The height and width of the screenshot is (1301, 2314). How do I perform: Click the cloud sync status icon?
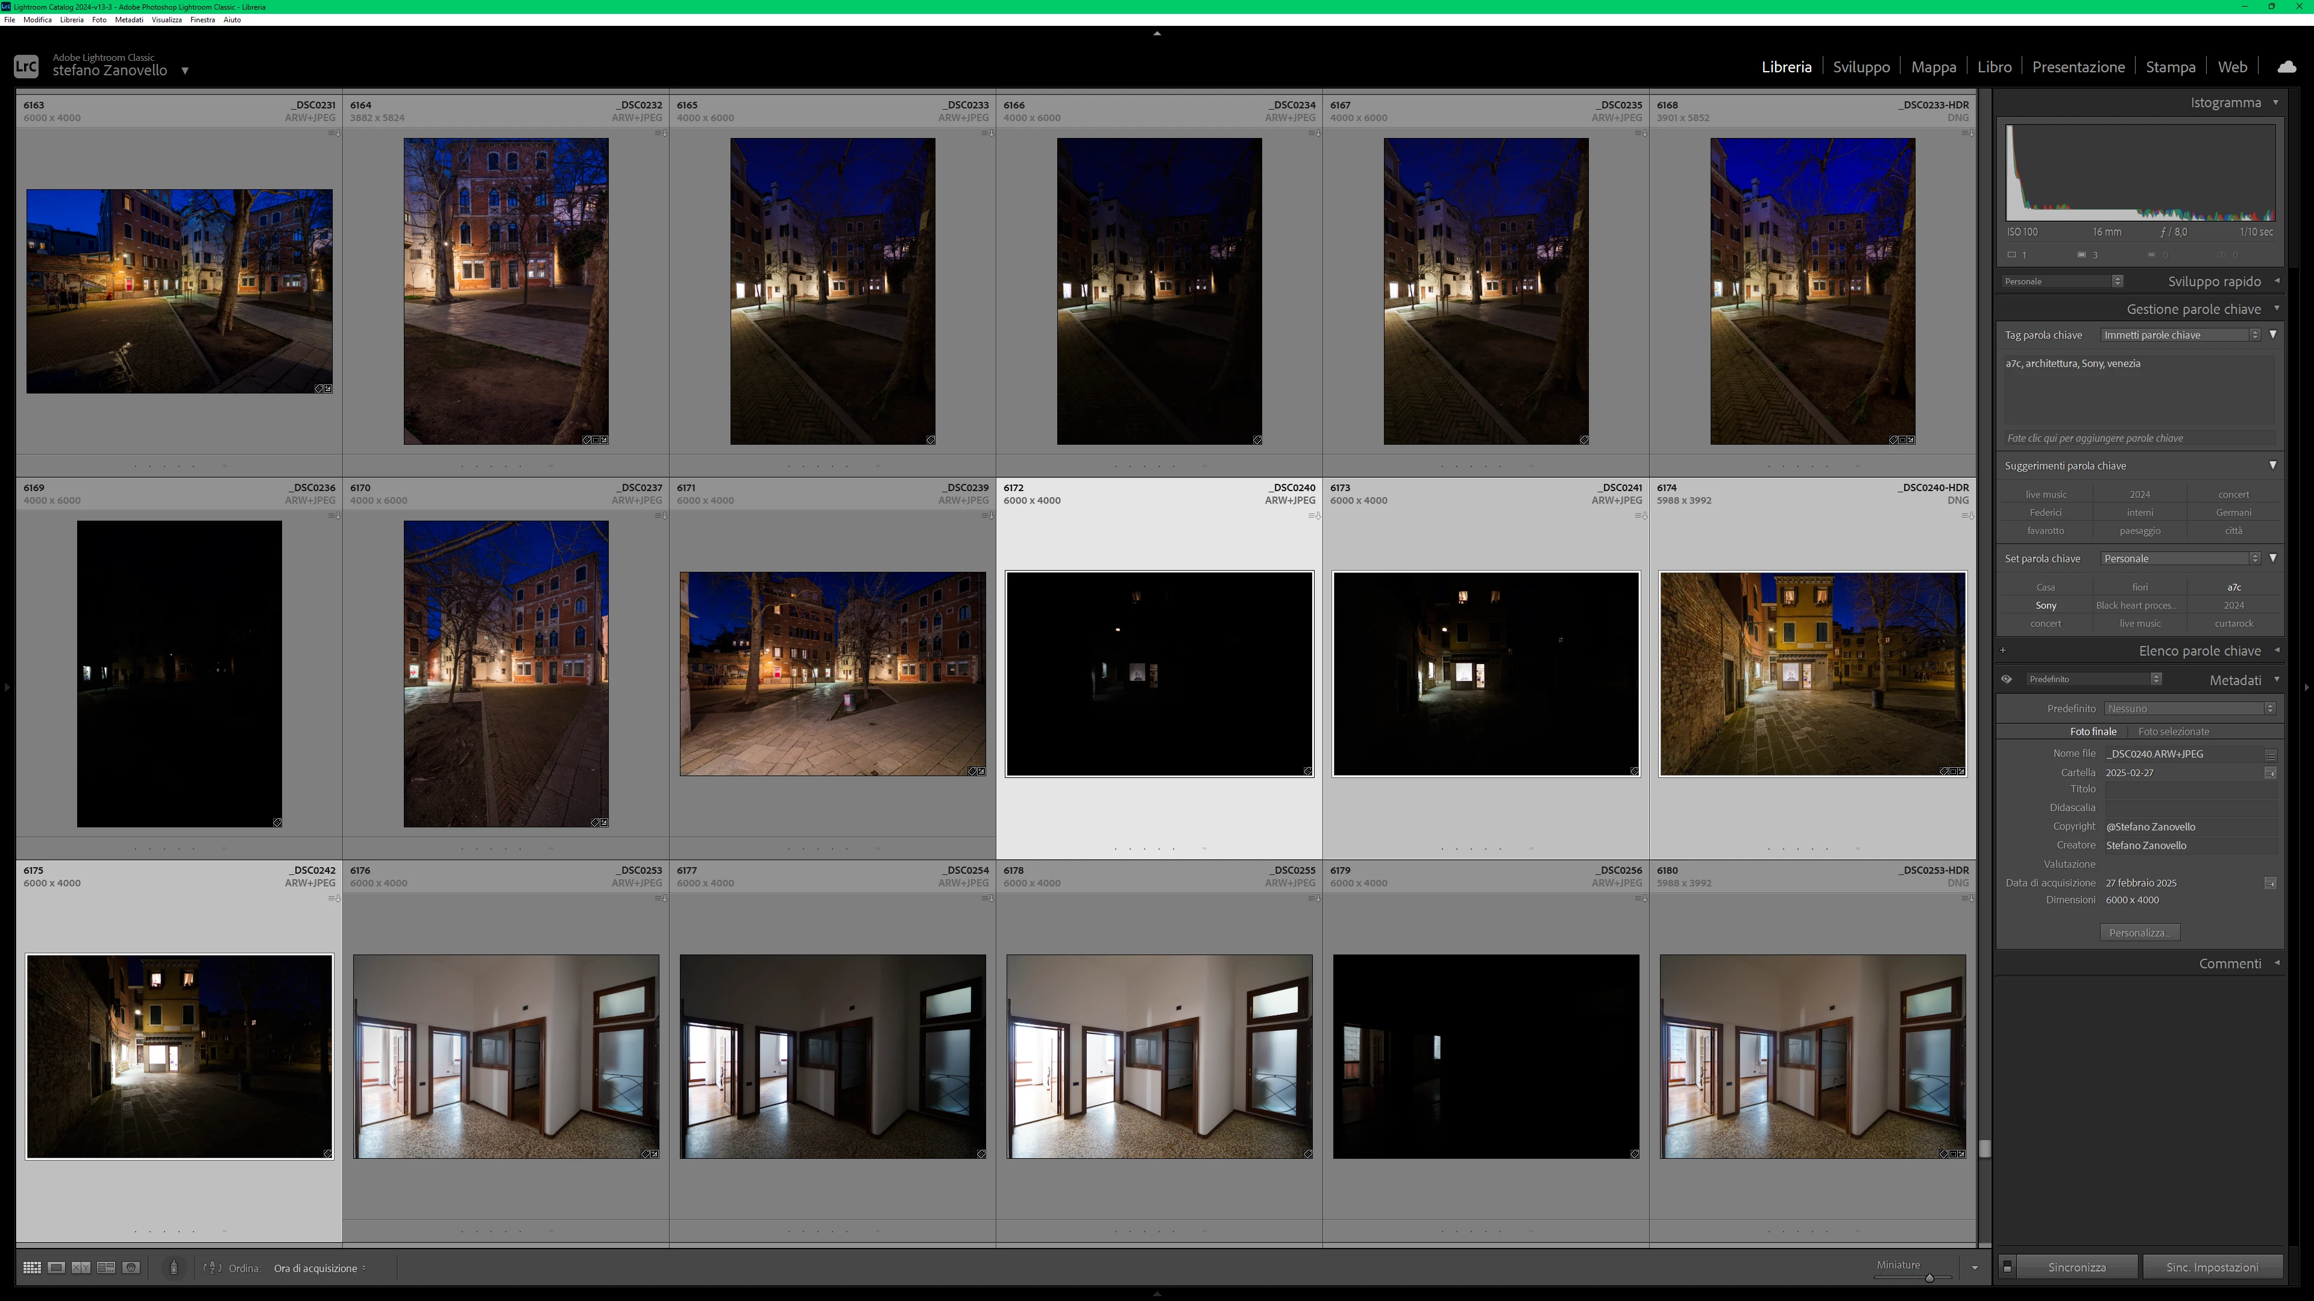pos(2286,66)
